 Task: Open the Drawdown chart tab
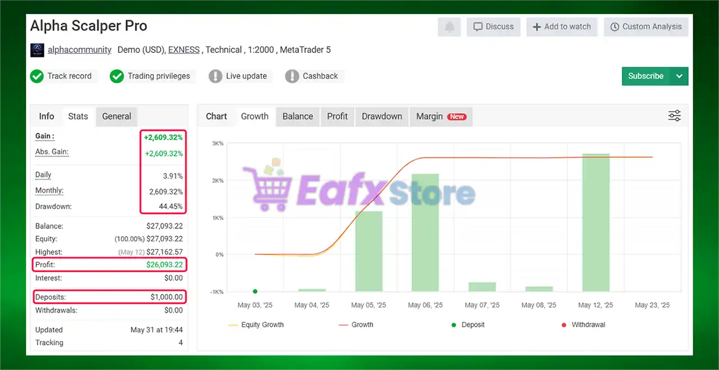pyautogui.click(x=382, y=116)
